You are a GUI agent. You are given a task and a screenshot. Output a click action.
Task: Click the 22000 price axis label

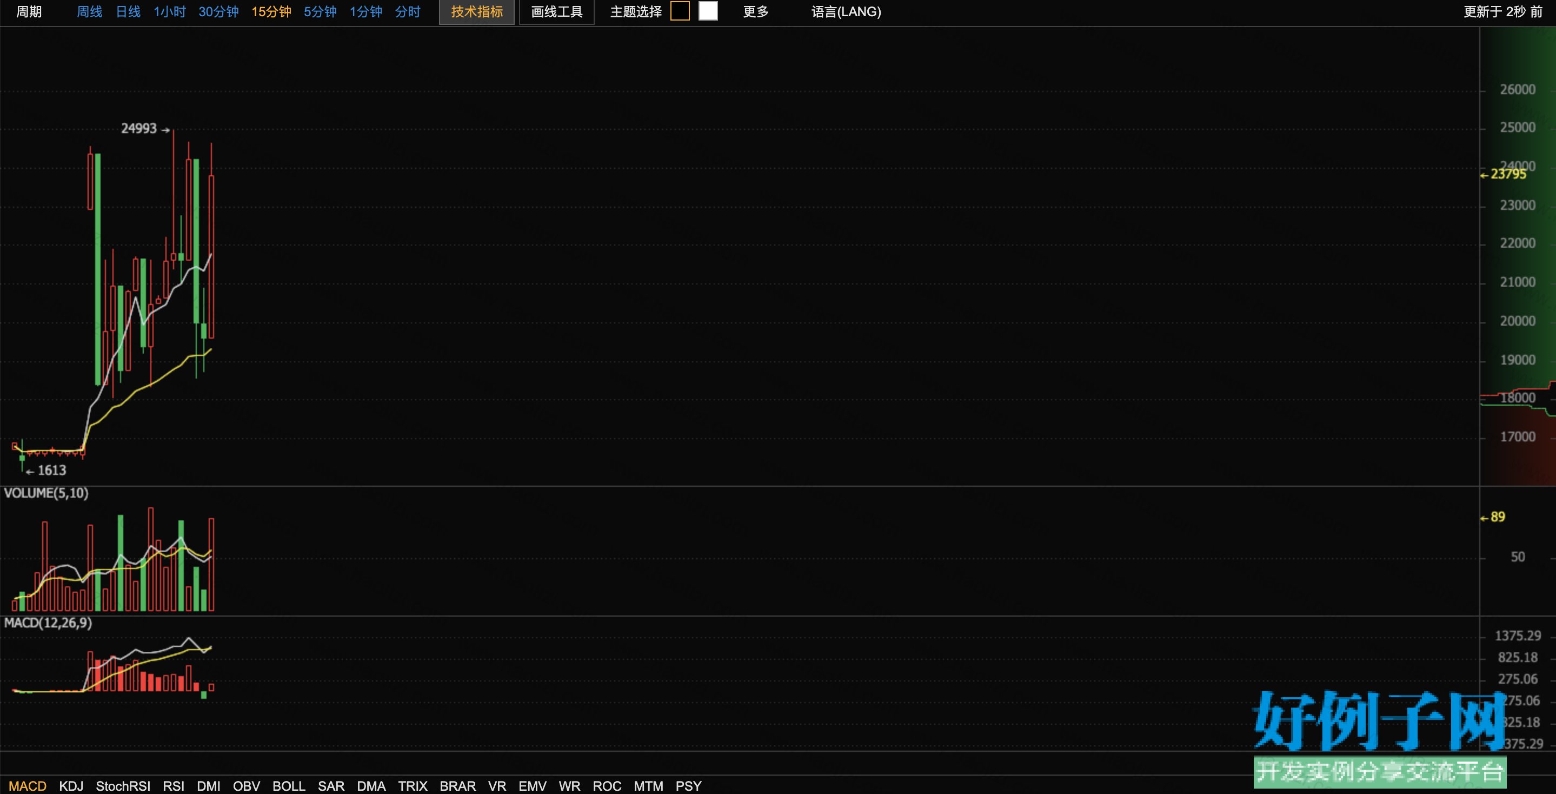[x=1517, y=243]
